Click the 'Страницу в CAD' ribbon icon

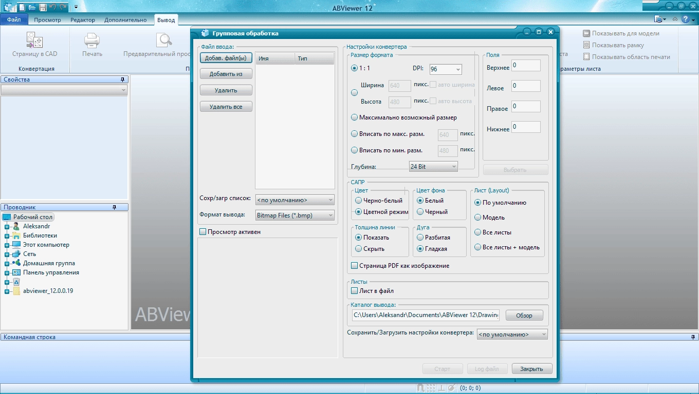[35, 40]
